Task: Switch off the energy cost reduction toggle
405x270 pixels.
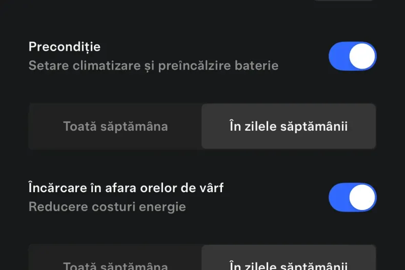Action: click(353, 197)
